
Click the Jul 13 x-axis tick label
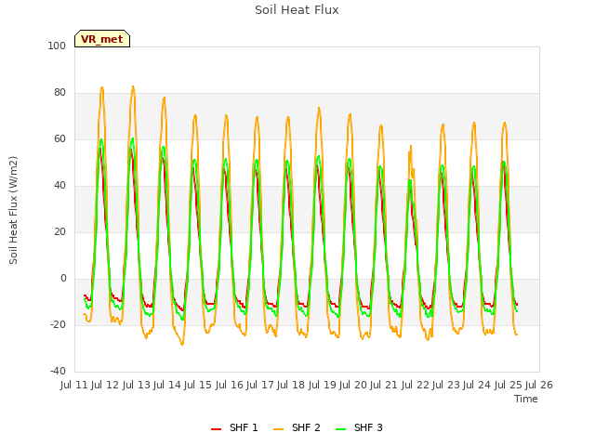pyautogui.click(x=137, y=385)
